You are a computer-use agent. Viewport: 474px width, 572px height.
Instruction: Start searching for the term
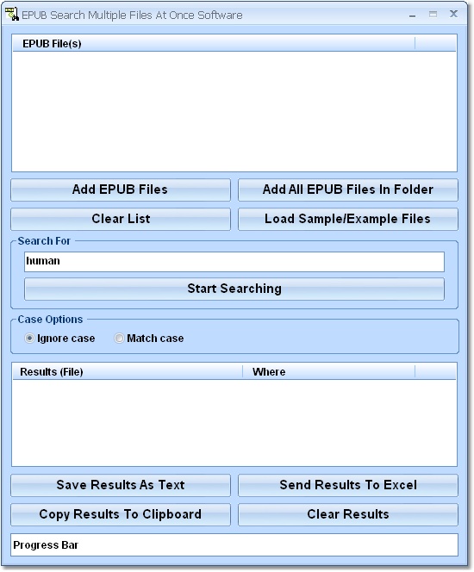[234, 289]
